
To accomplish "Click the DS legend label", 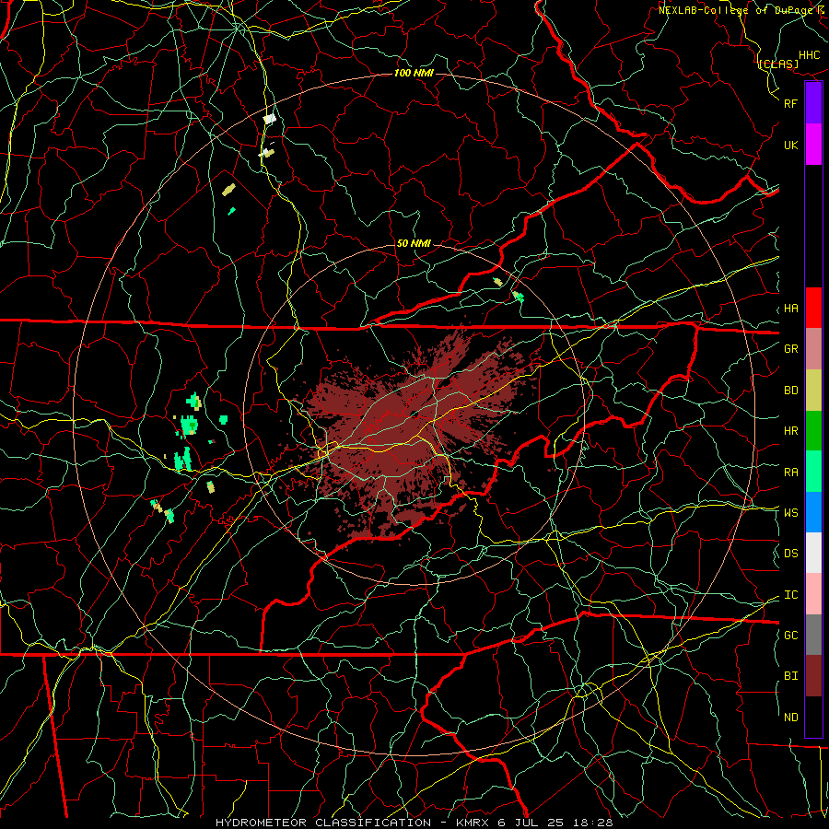I will 790,554.
